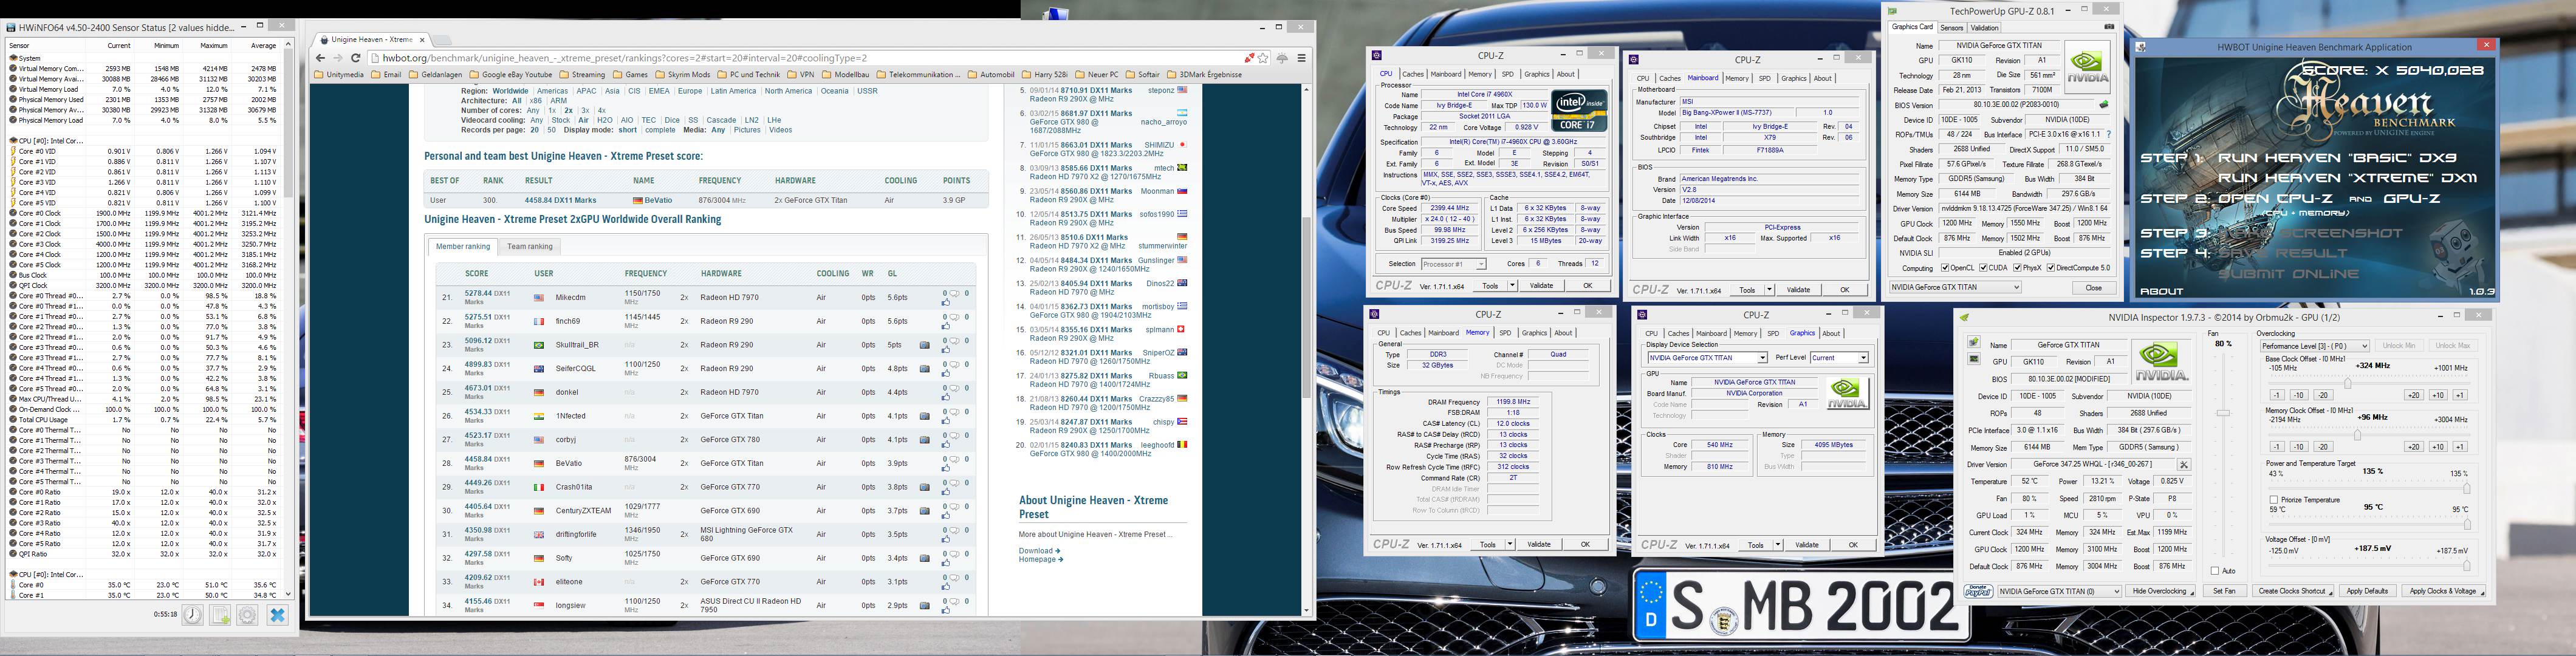Open driver tools wrench icon in NVIDIA Inspector
The width and height of the screenshot is (2576, 656).
[x=2184, y=464]
